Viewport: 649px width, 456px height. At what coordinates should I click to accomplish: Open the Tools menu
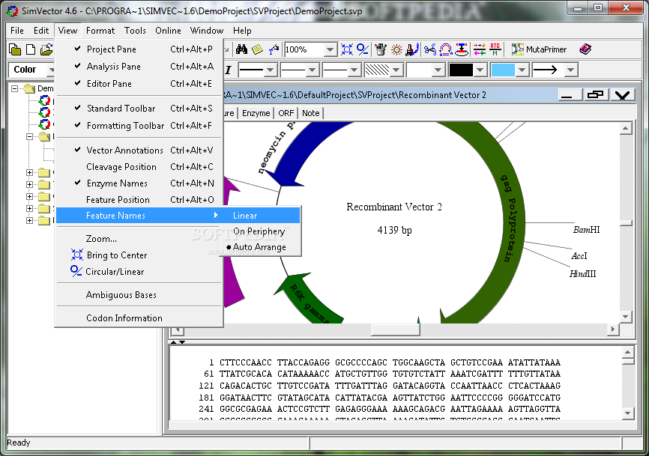[135, 31]
